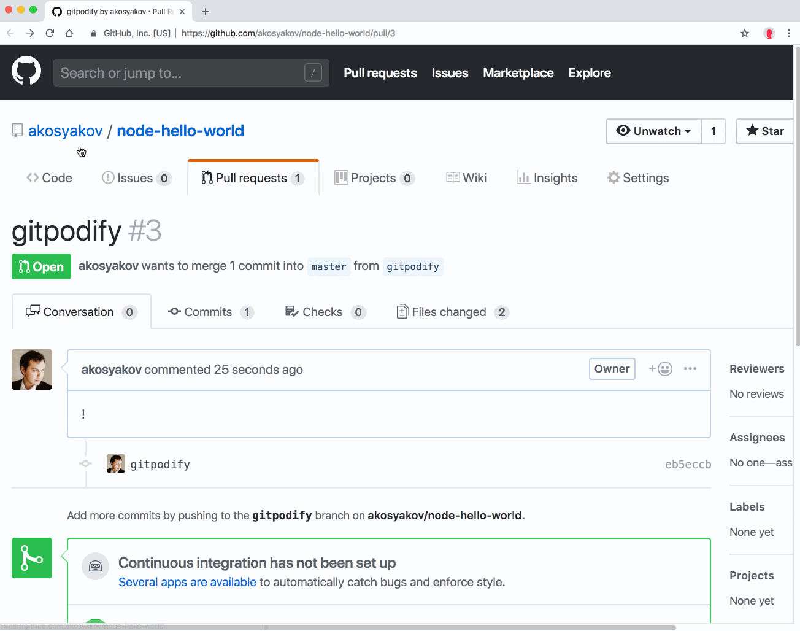Follow the Several apps are available link
This screenshot has width=800, height=631.
point(187,582)
